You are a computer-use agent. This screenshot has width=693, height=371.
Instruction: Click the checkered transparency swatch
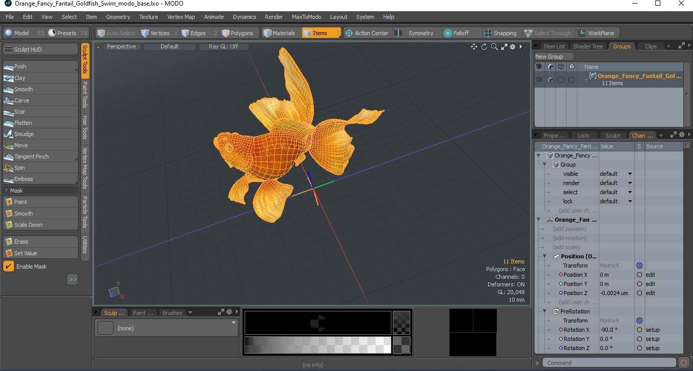pyautogui.click(x=402, y=323)
